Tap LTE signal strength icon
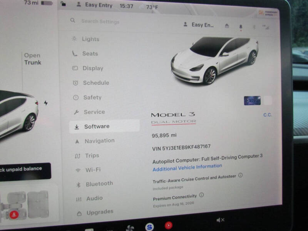The height and width of the screenshot is (231, 308). click(x=266, y=27)
